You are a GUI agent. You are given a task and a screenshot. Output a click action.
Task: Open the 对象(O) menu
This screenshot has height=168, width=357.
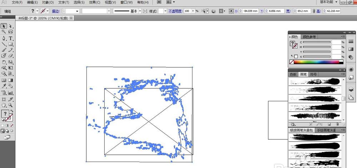point(48,2)
